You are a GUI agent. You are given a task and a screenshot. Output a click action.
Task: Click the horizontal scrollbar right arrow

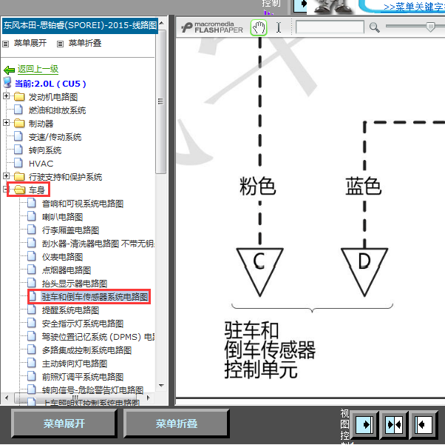(x=148, y=398)
